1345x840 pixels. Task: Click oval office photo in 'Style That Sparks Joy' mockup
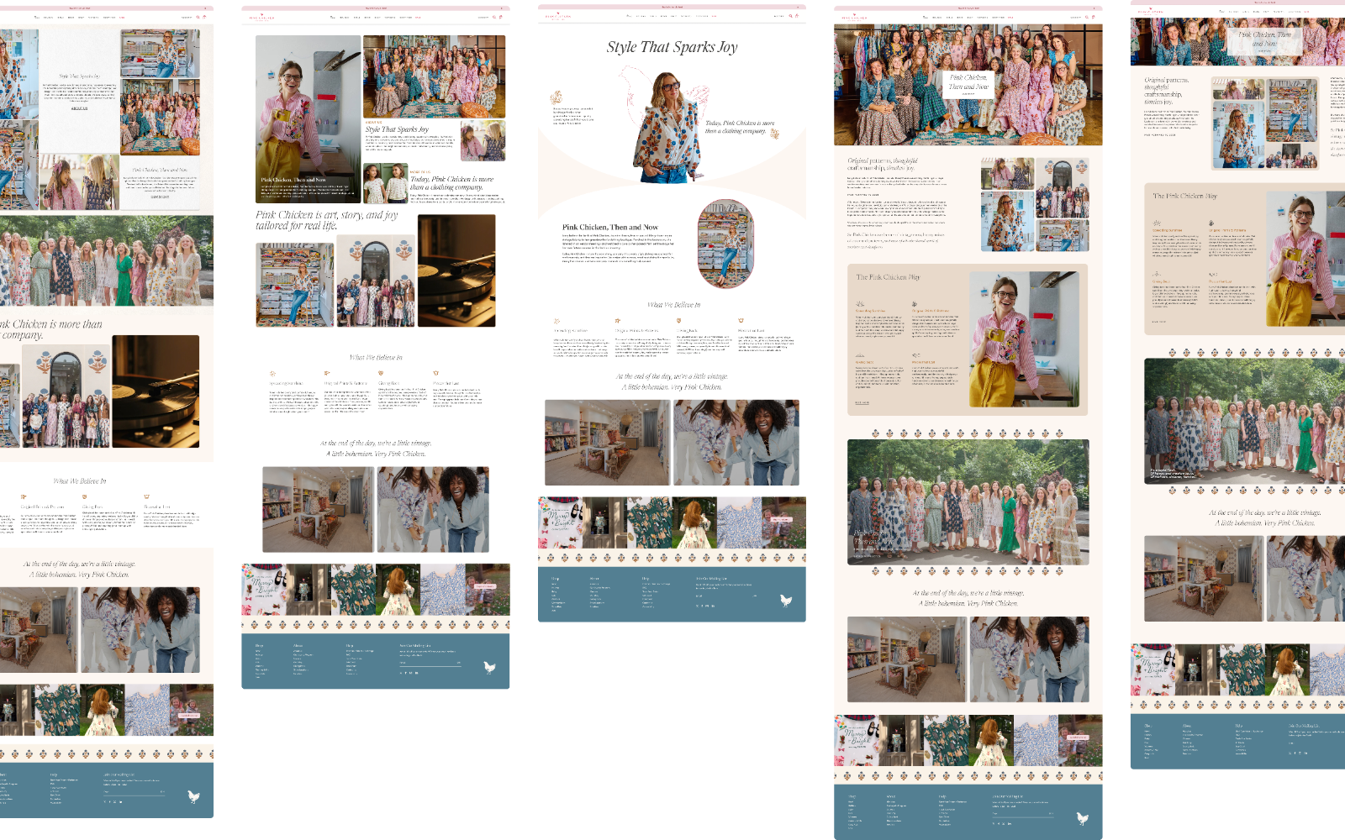(725, 244)
